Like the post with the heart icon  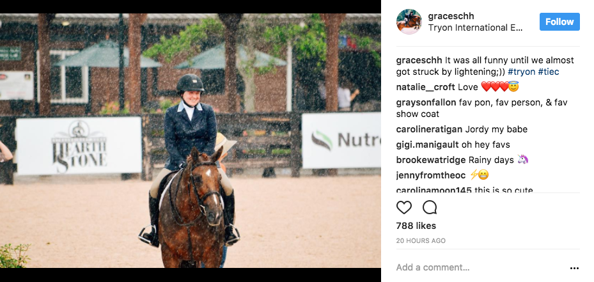[404, 207]
